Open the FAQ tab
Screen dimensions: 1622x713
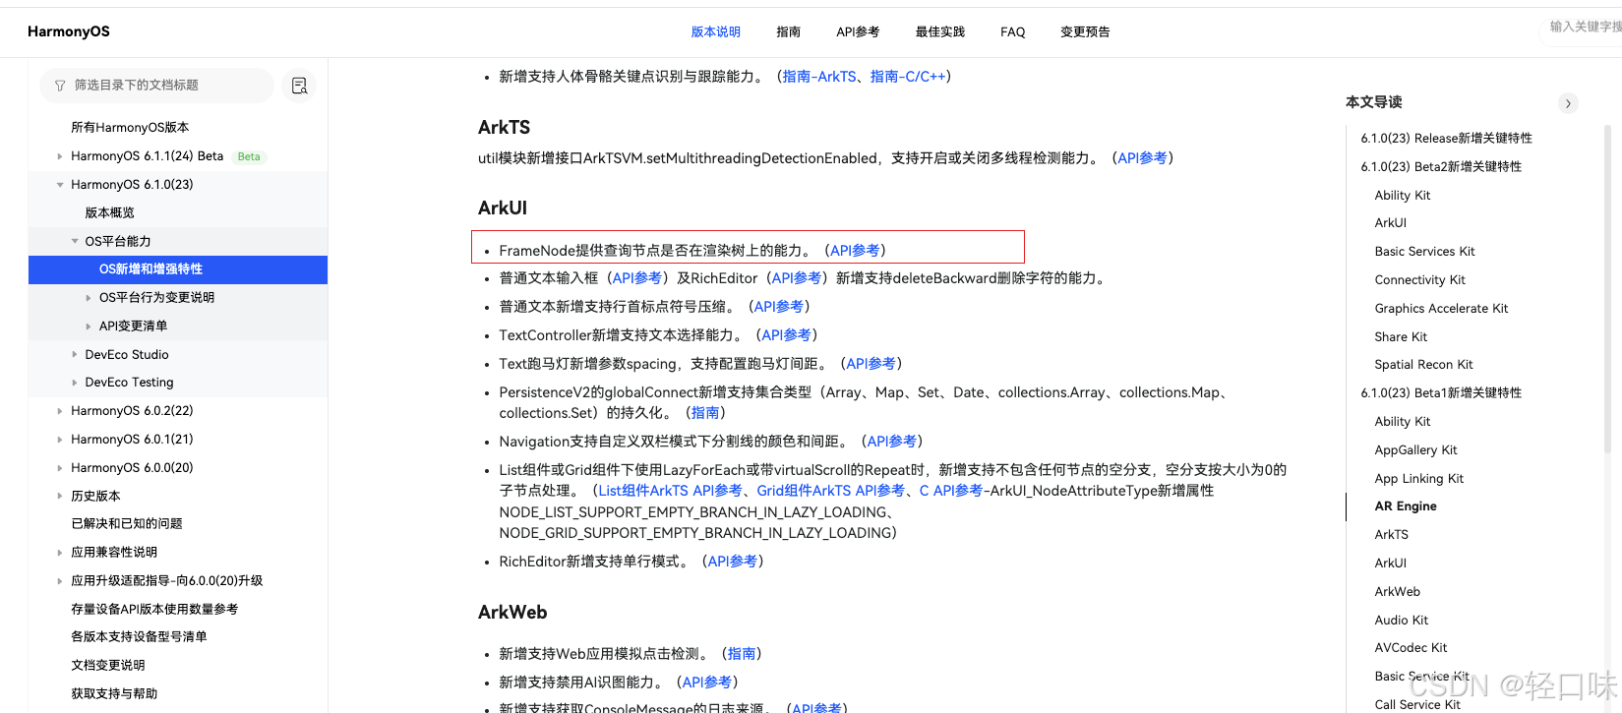point(1012,31)
